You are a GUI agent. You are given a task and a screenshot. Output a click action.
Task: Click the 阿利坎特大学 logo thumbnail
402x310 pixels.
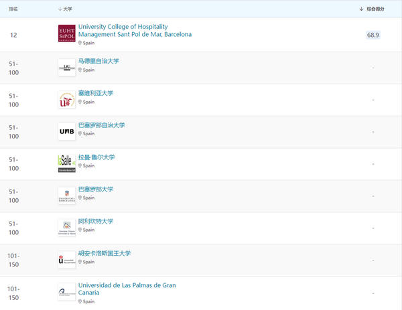coord(66,228)
